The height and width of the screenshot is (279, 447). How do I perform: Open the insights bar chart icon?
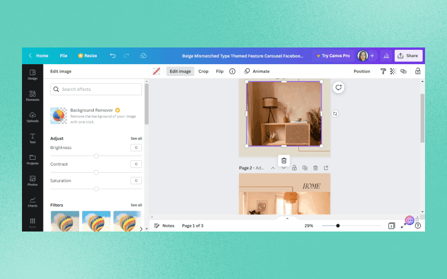[386, 56]
